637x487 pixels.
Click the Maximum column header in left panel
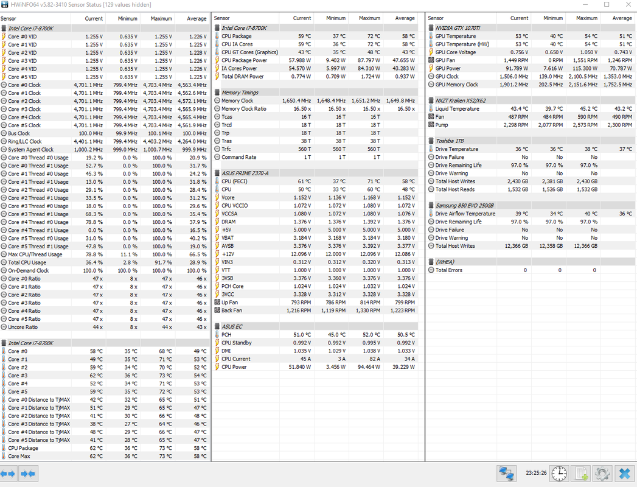(158, 19)
